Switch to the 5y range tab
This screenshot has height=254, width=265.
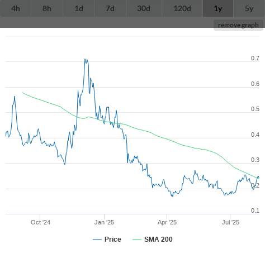tap(249, 8)
